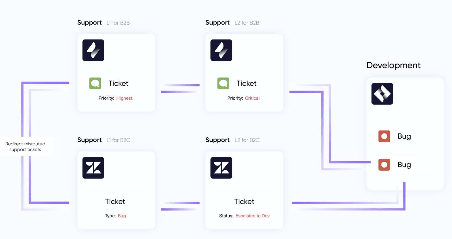
Task: Open the Ticket with Type Bug
Action: tap(115, 202)
